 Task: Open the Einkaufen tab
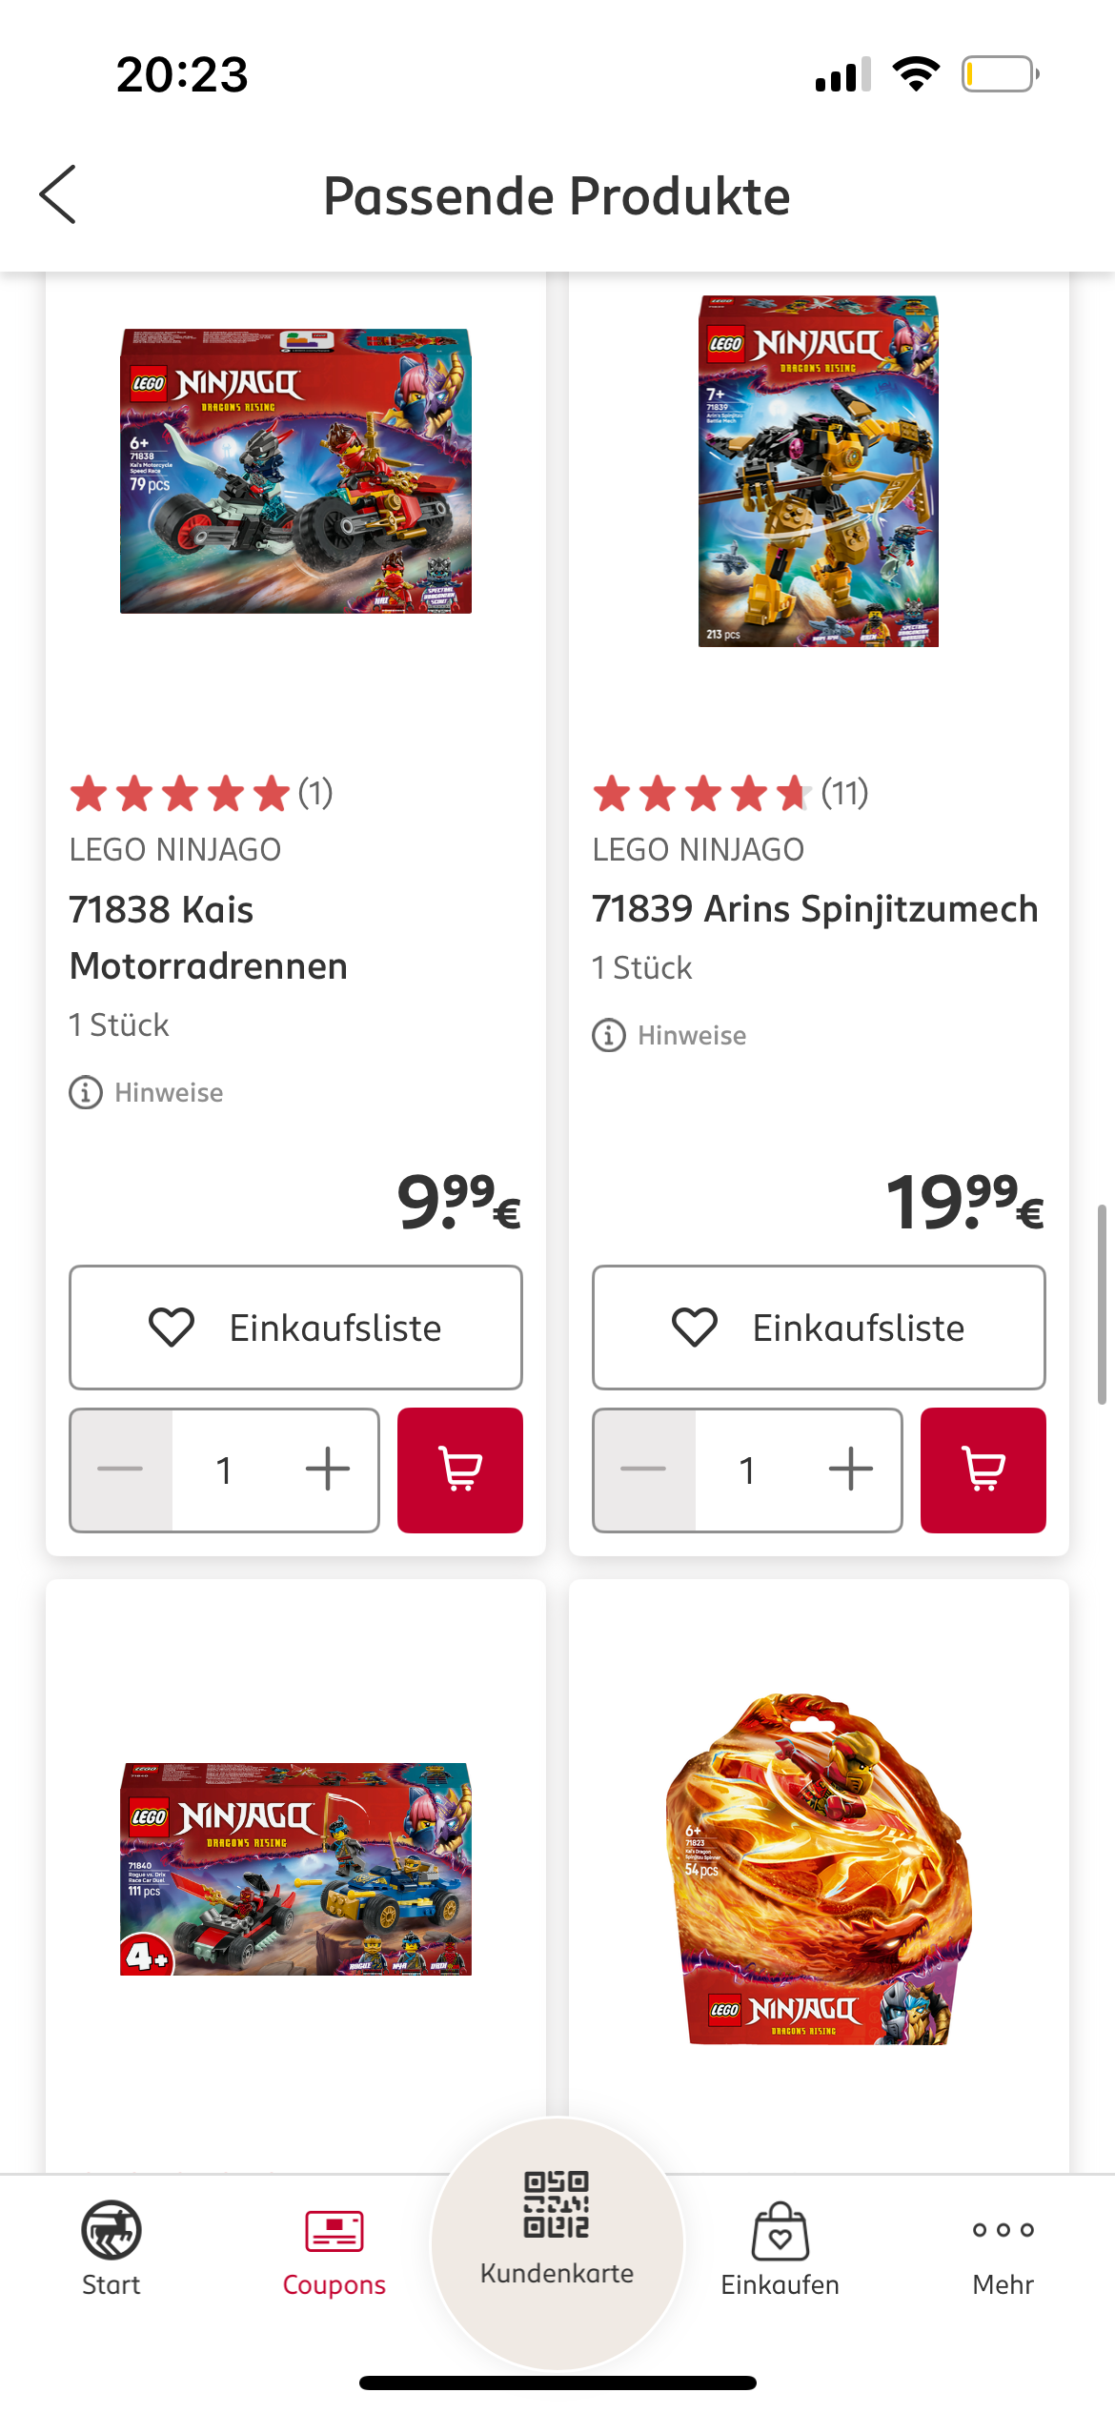pyautogui.click(x=780, y=2249)
